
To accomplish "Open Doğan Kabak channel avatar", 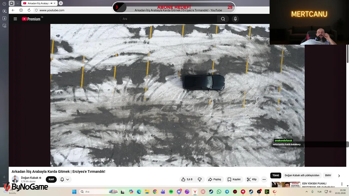I will click(x=15, y=179).
